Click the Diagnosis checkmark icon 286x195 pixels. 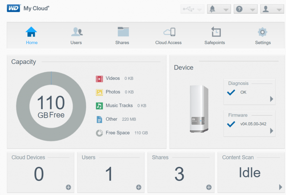[231, 92]
